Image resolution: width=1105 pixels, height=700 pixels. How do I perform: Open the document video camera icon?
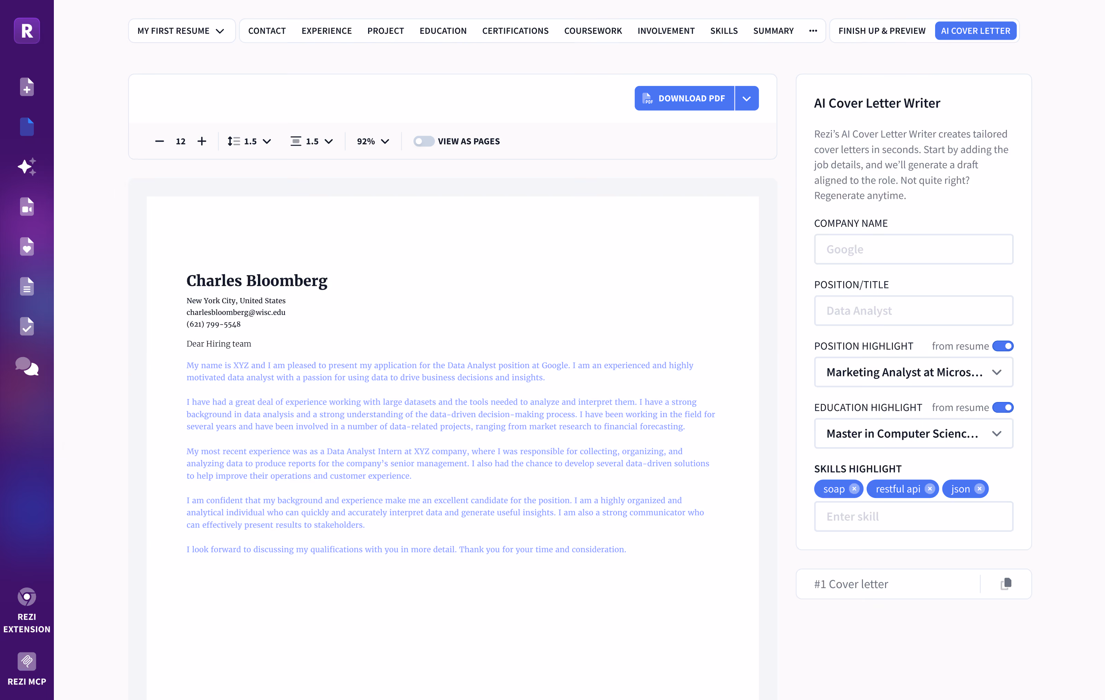pos(27,207)
